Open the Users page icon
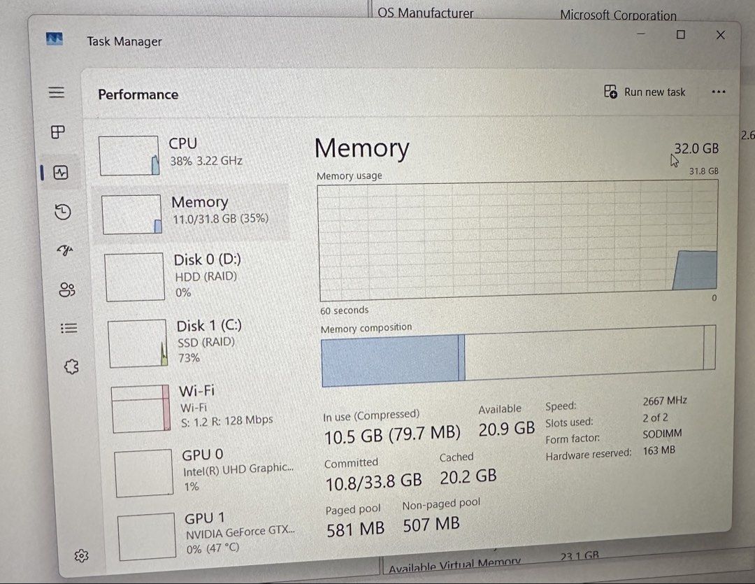This screenshot has height=584, width=755. (x=67, y=289)
